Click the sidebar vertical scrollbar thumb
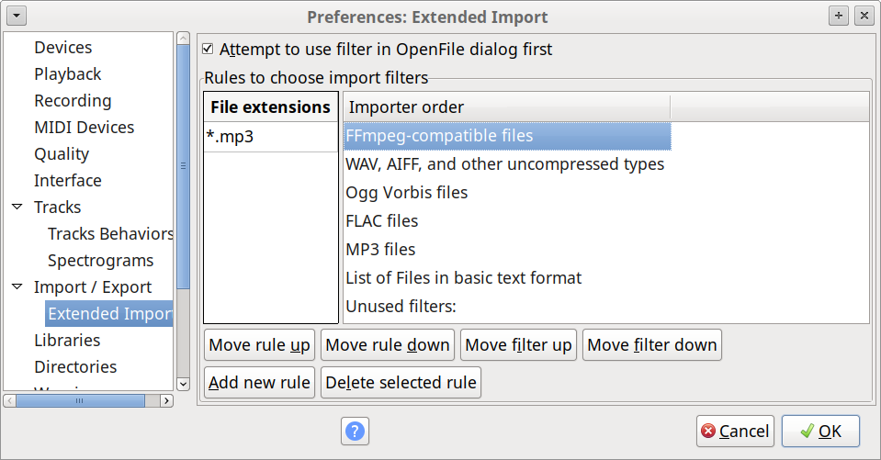The image size is (881, 460). coord(183,166)
